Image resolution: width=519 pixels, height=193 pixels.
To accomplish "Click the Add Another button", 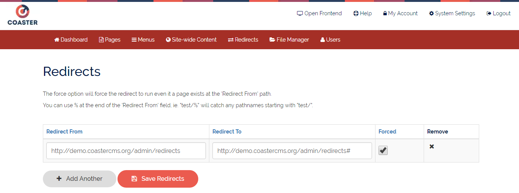I will 80,179.
